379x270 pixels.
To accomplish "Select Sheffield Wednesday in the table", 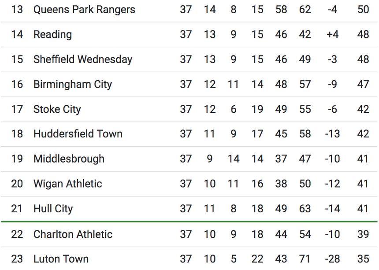I will pyautogui.click(x=82, y=59).
